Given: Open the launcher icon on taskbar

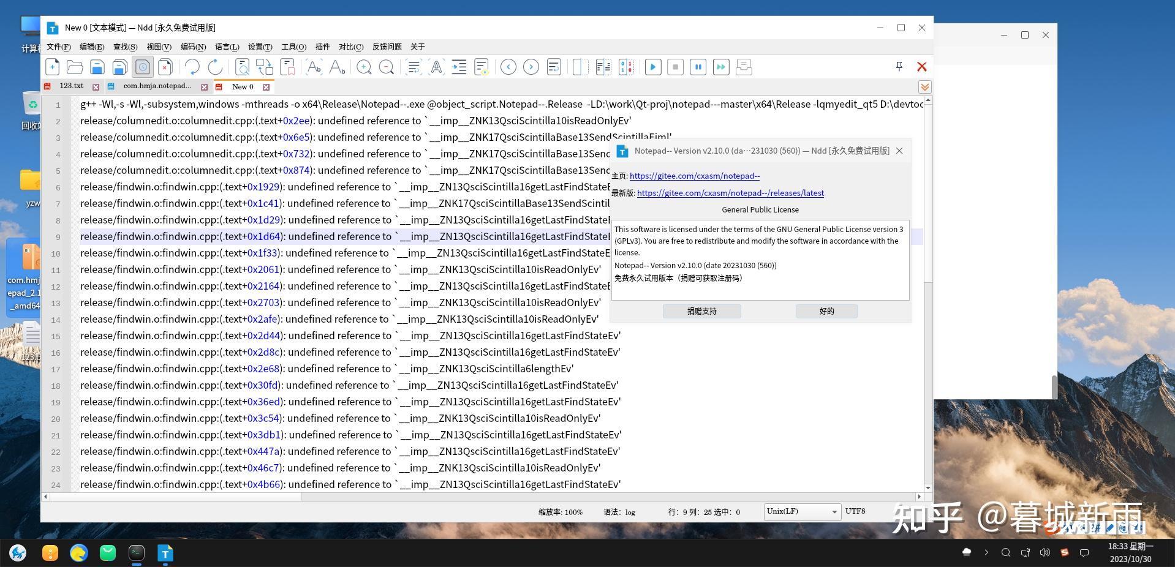Looking at the screenshot, I should [x=18, y=553].
